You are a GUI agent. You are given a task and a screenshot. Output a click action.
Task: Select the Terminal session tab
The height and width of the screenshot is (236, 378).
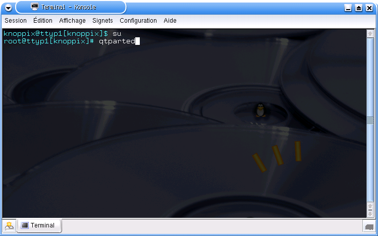(x=39, y=225)
